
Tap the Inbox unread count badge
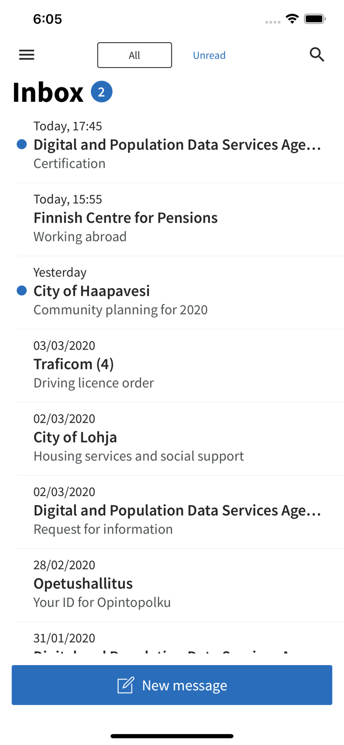coord(102,91)
